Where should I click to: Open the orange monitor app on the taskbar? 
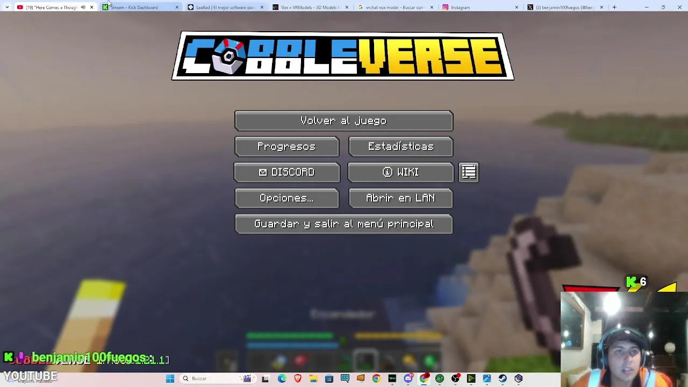click(361, 378)
